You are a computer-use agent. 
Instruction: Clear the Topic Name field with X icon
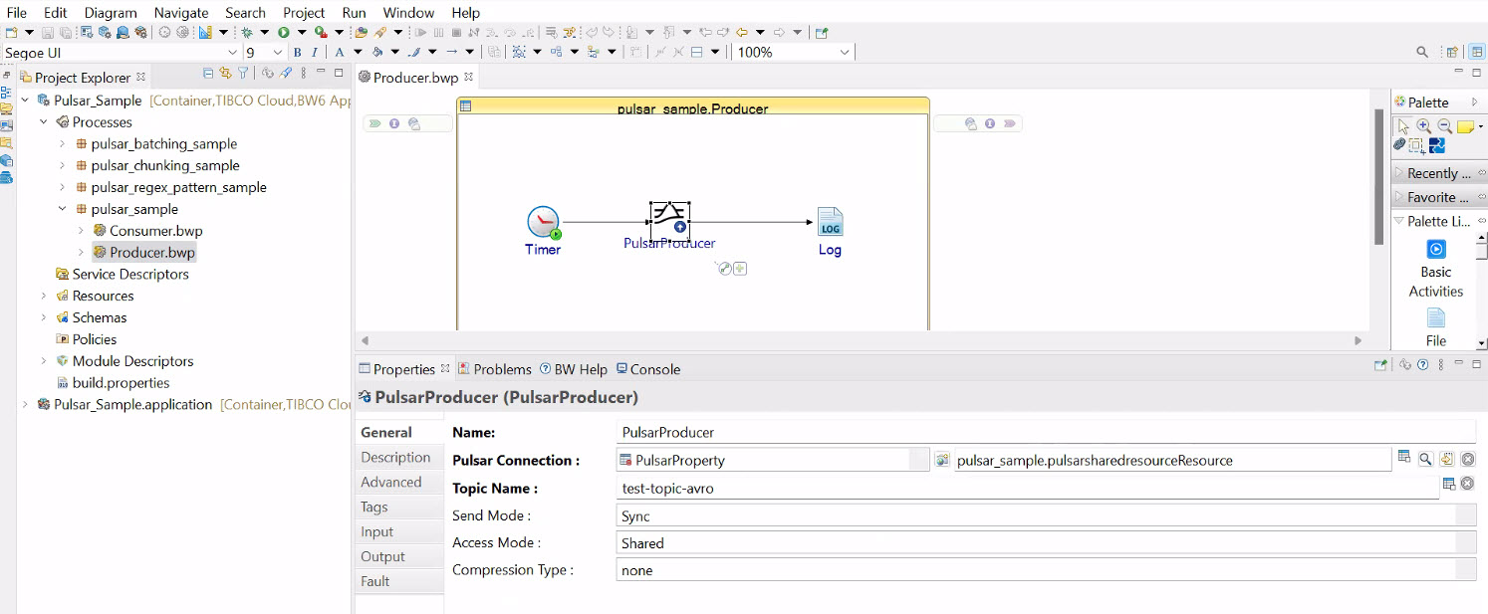coord(1467,484)
